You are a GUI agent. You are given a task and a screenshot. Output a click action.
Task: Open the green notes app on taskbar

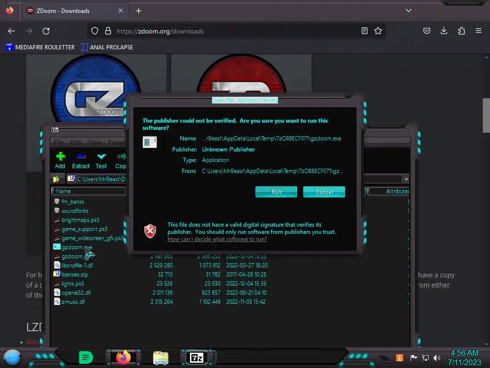[86, 357]
